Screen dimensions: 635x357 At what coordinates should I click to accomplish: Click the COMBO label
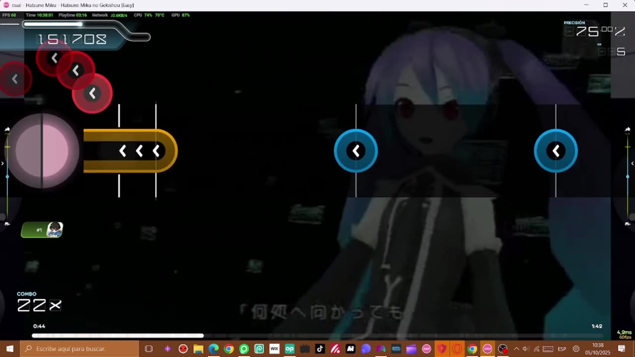pyautogui.click(x=26, y=294)
